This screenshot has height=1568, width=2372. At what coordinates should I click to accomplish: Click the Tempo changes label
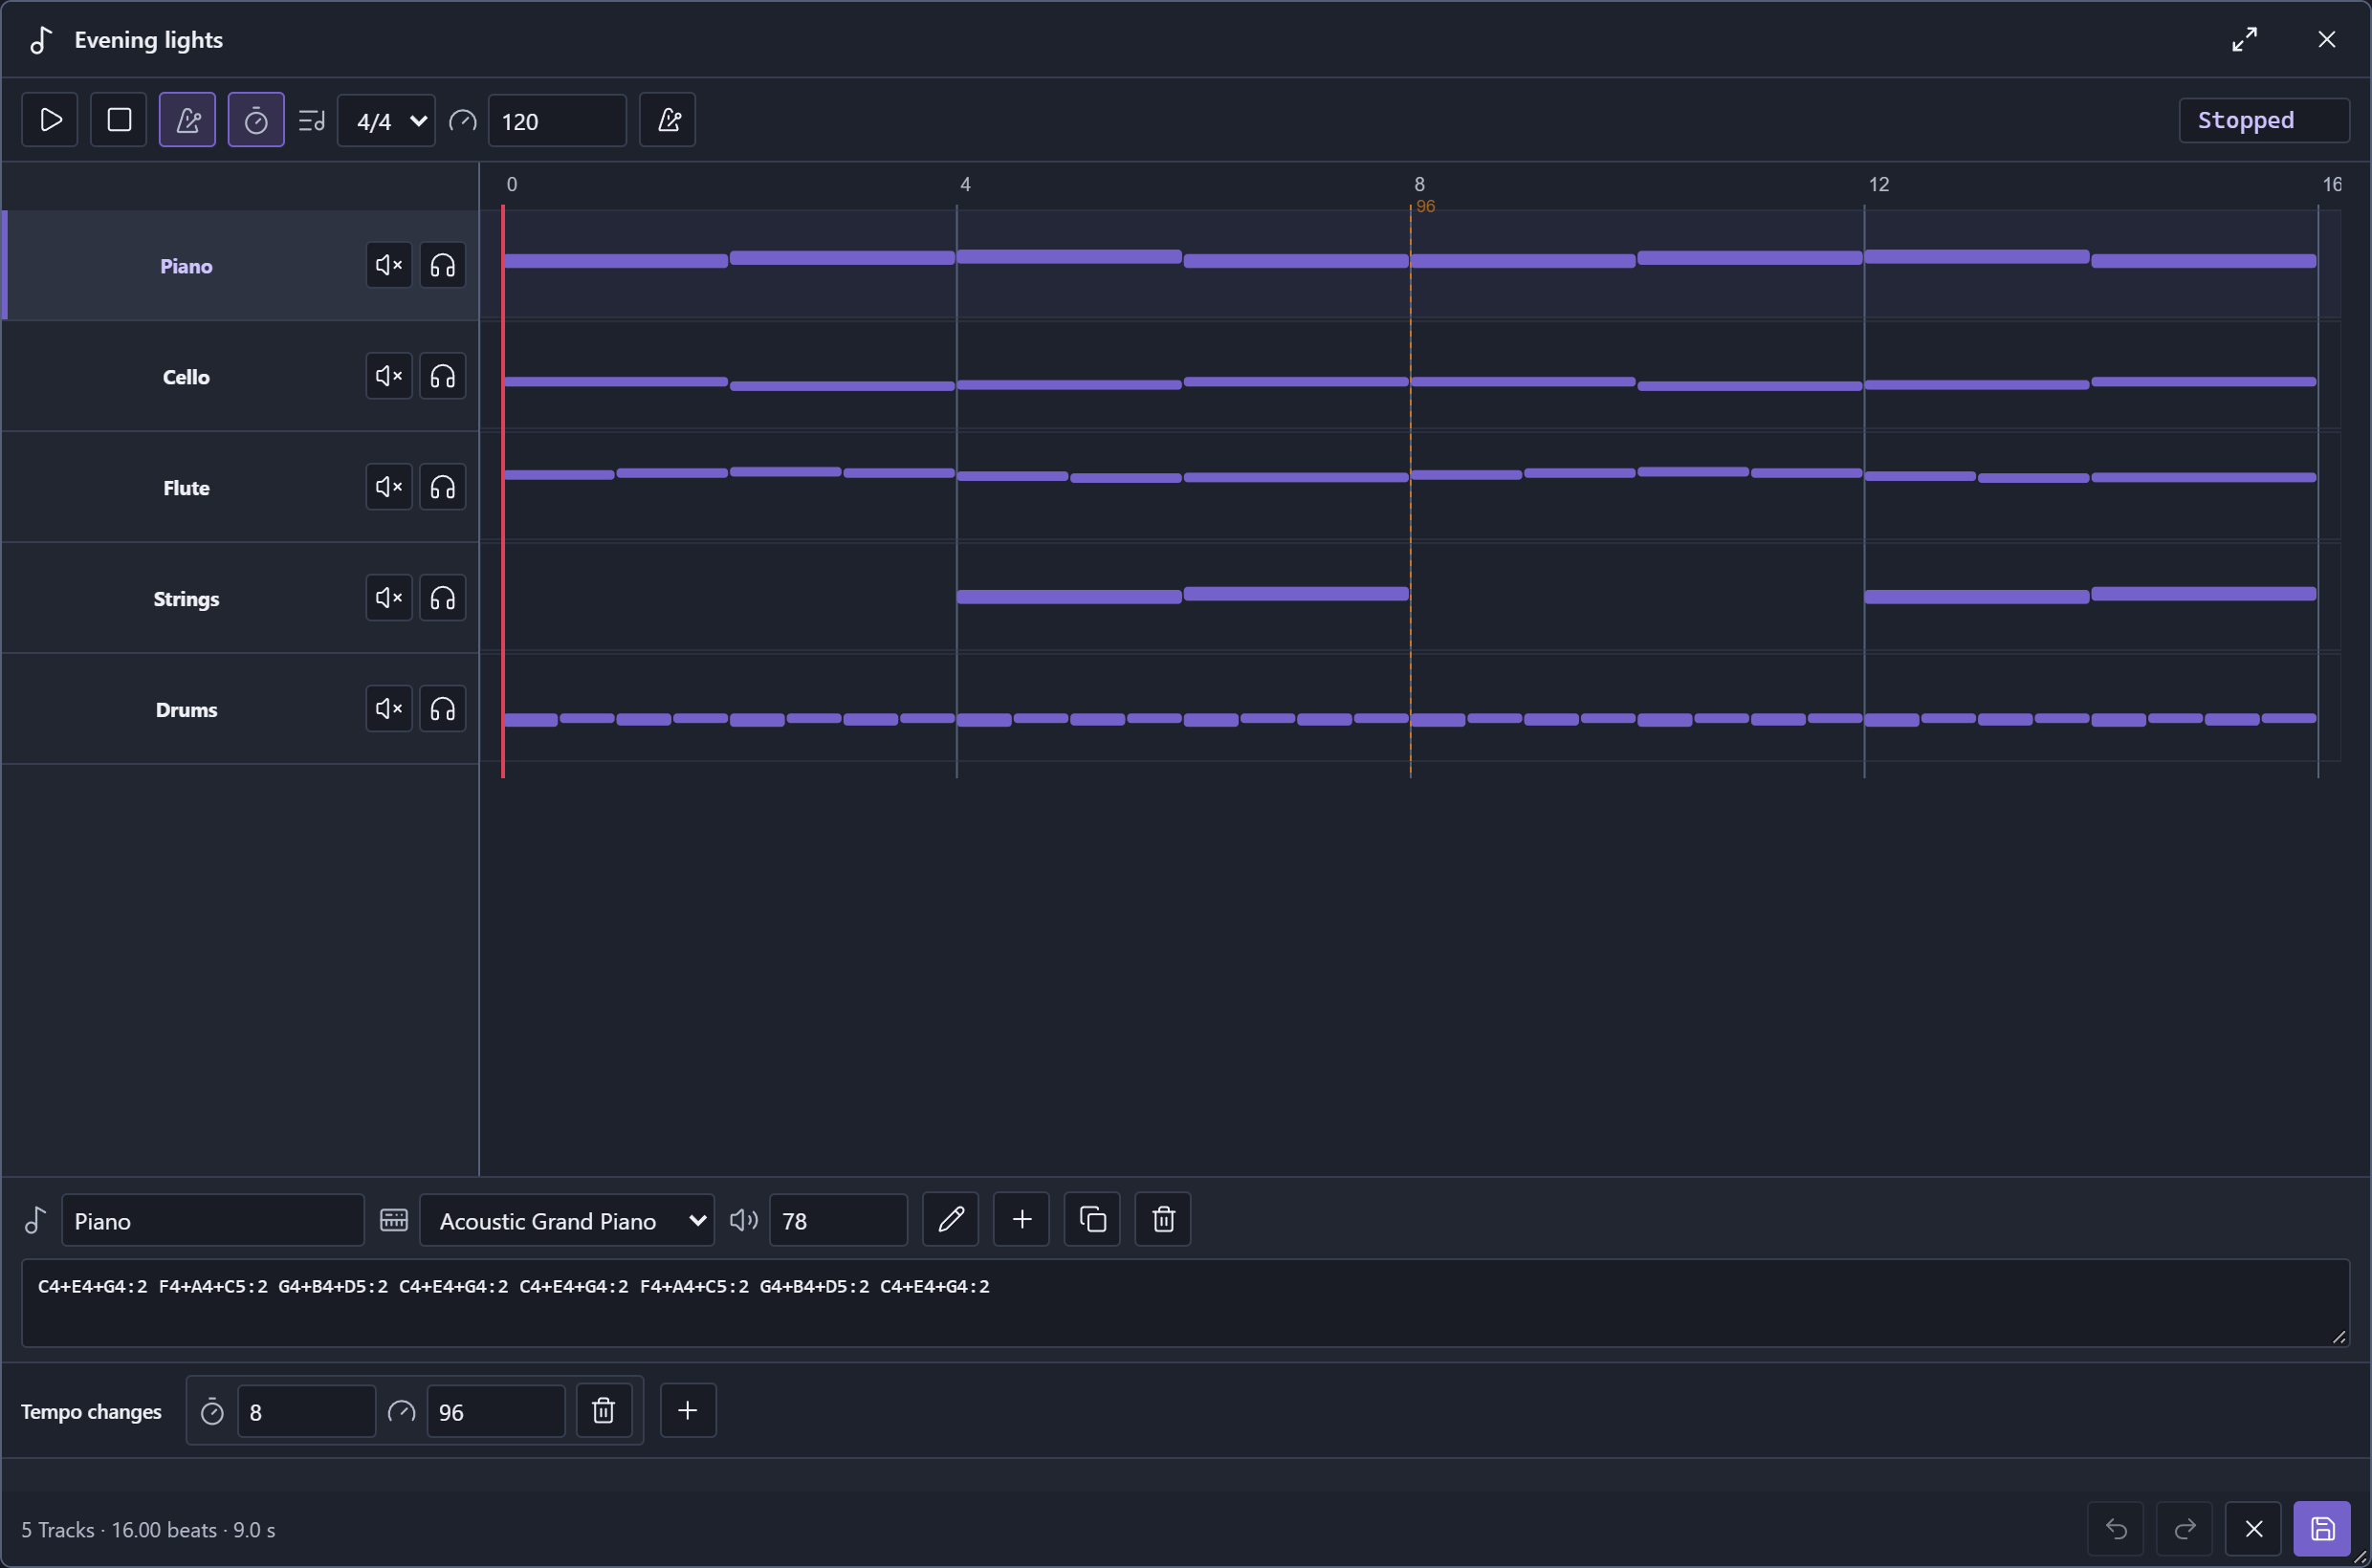[91, 1411]
